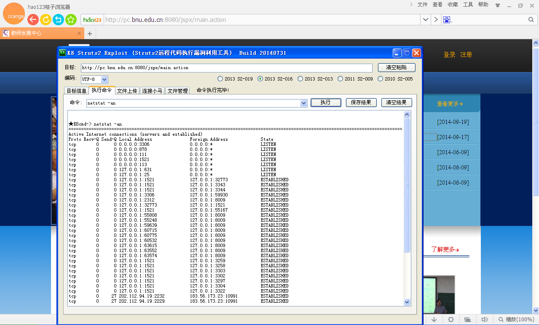Go back with the red arrow button

pyautogui.click(x=33, y=19)
